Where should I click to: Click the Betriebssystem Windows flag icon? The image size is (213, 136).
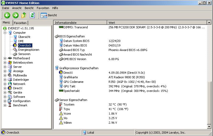pos(10,63)
